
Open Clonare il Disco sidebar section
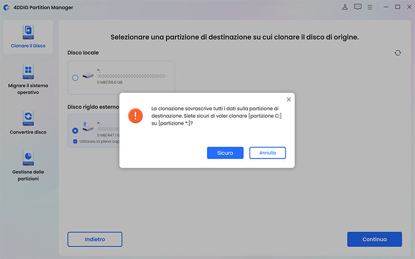tap(28, 37)
